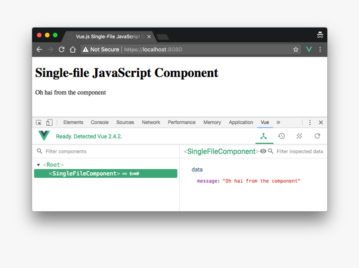Viewport: 359px width, 268px height.
Task: Click the browser reload button
Action: (61, 49)
